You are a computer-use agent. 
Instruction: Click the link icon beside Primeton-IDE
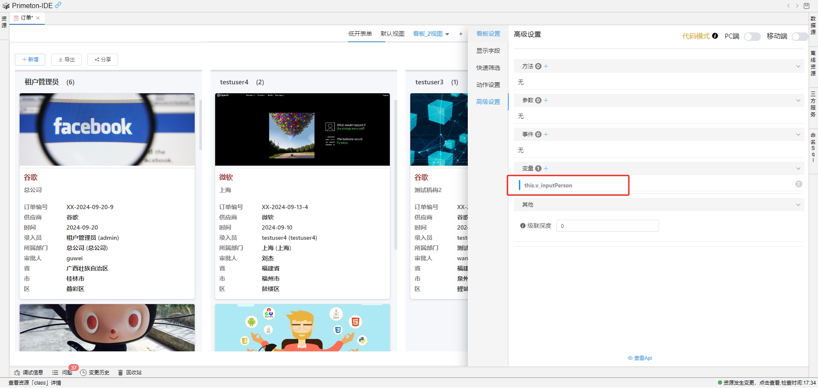(x=58, y=5)
